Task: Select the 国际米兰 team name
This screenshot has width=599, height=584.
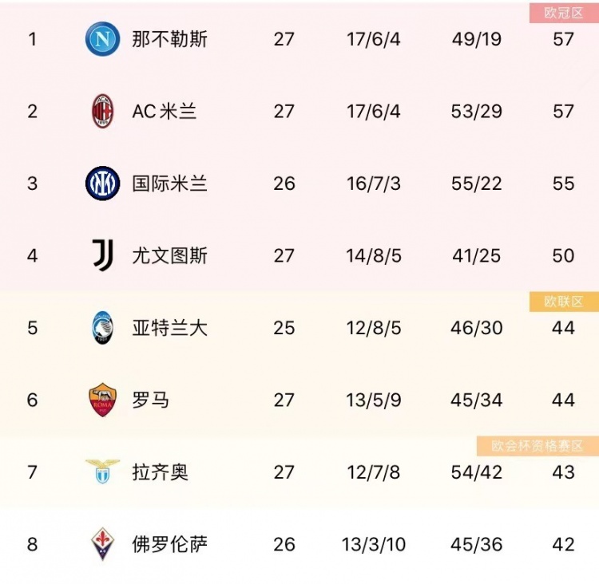Action: tap(169, 183)
